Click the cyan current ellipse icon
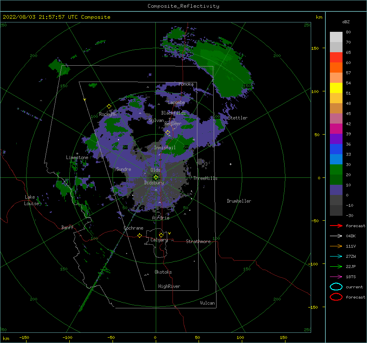 tap(336, 287)
